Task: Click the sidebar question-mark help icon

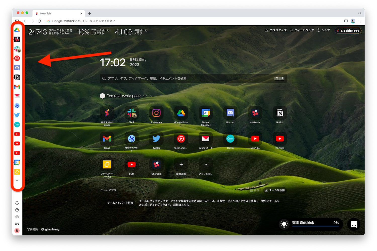Action: [x=17, y=210]
